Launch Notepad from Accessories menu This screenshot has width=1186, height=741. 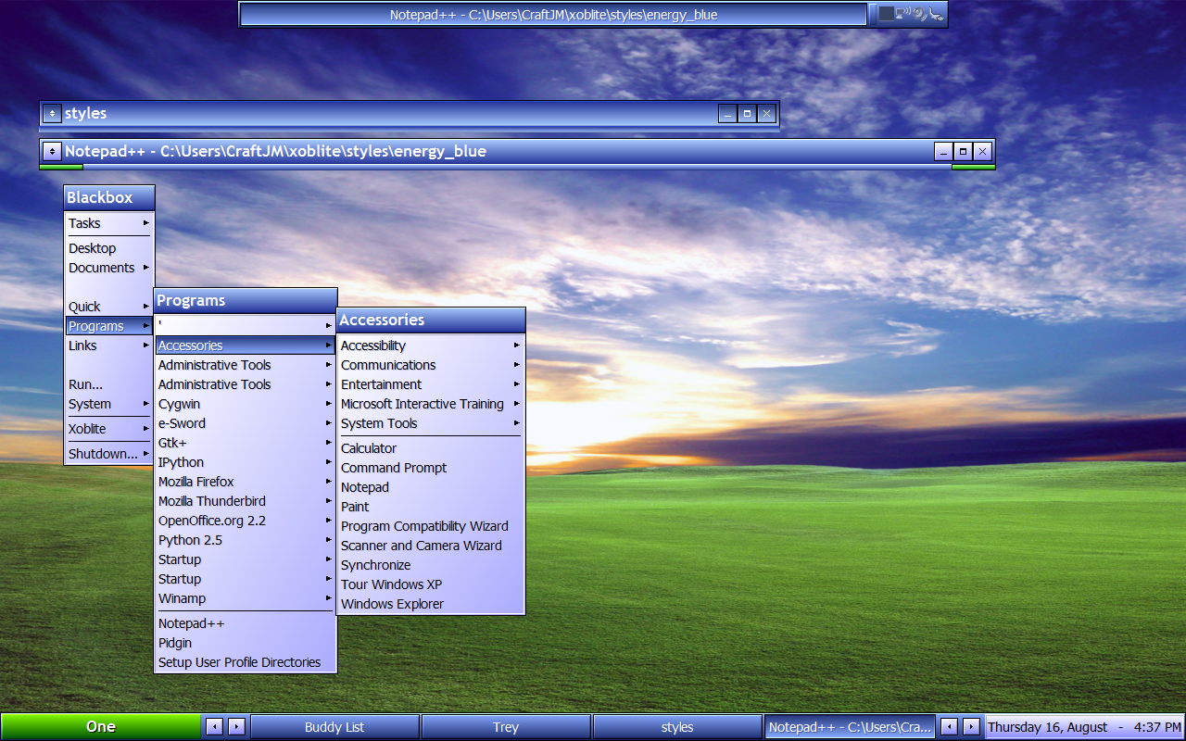[x=431, y=487]
